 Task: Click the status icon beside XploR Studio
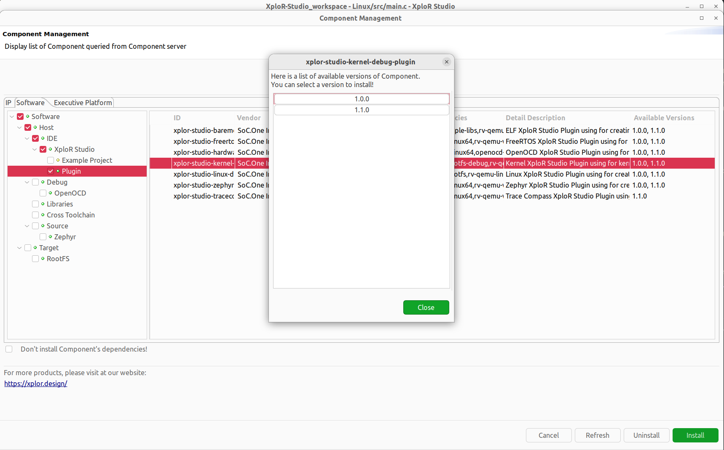(x=51, y=149)
